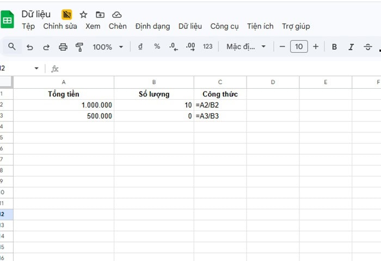
Task: Open the Chèn menu
Action: (x=118, y=26)
